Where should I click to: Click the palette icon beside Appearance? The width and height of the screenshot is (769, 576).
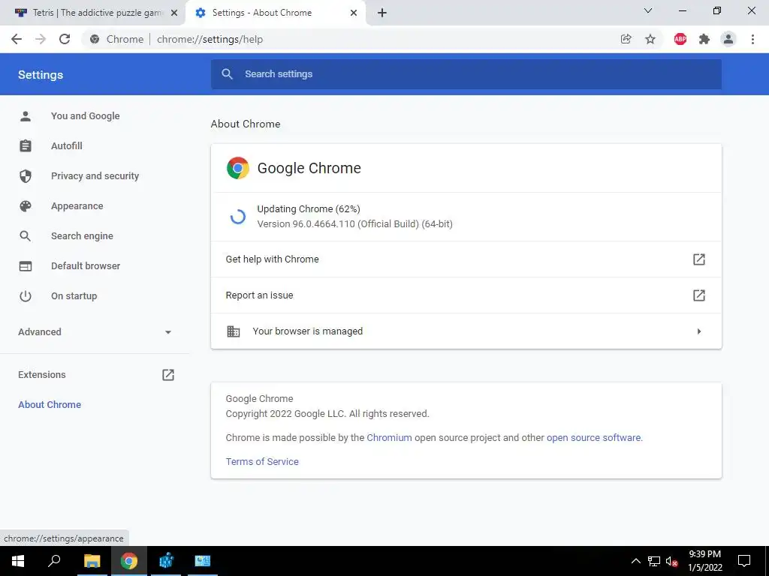click(x=26, y=205)
